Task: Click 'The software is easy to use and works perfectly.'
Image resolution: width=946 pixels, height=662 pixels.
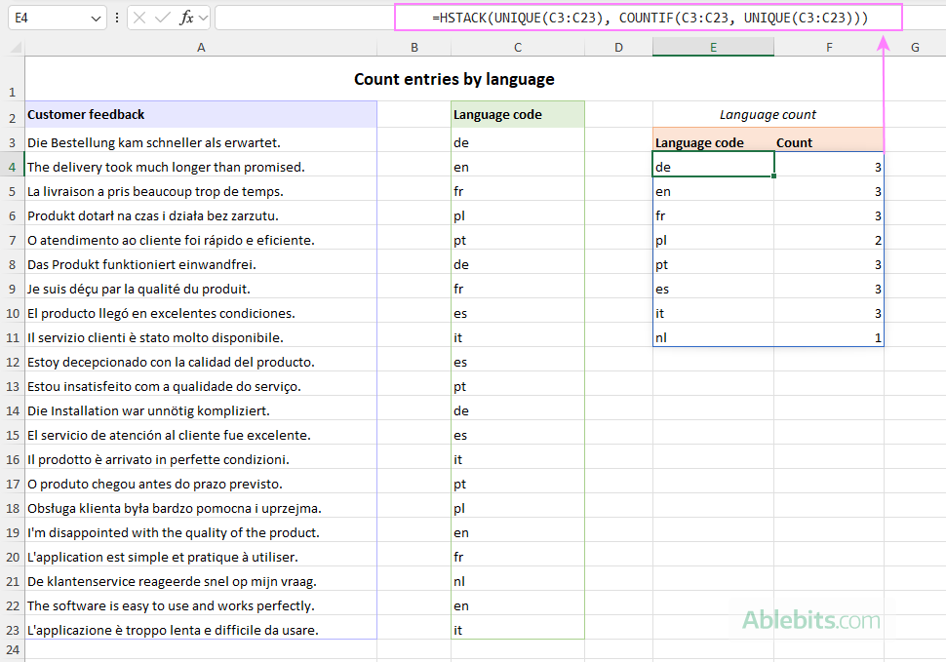Action: click(x=171, y=605)
